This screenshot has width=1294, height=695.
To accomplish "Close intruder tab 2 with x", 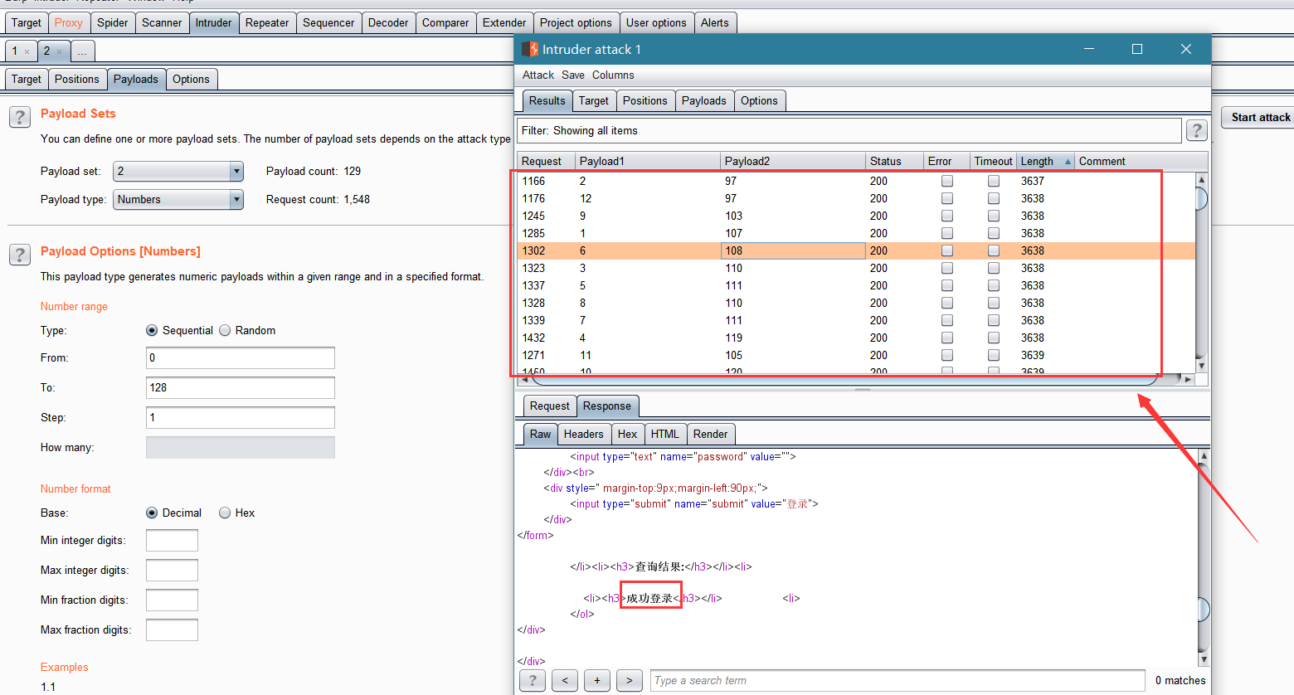I will coord(60,51).
